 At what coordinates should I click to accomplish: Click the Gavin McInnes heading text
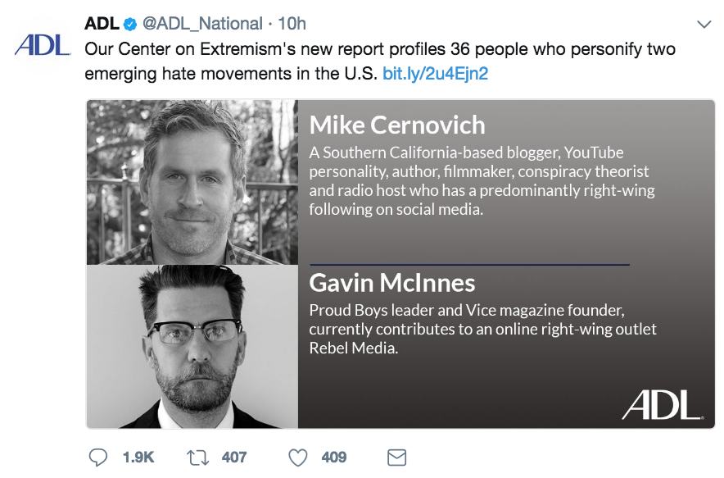391,283
